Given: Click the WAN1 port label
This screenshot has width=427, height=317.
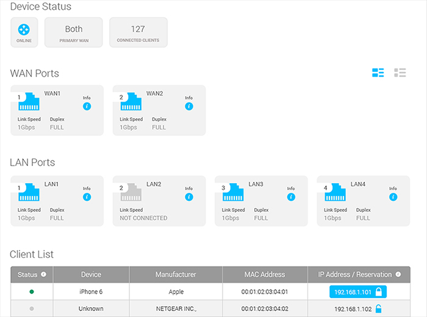Looking at the screenshot, I should 52,94.
